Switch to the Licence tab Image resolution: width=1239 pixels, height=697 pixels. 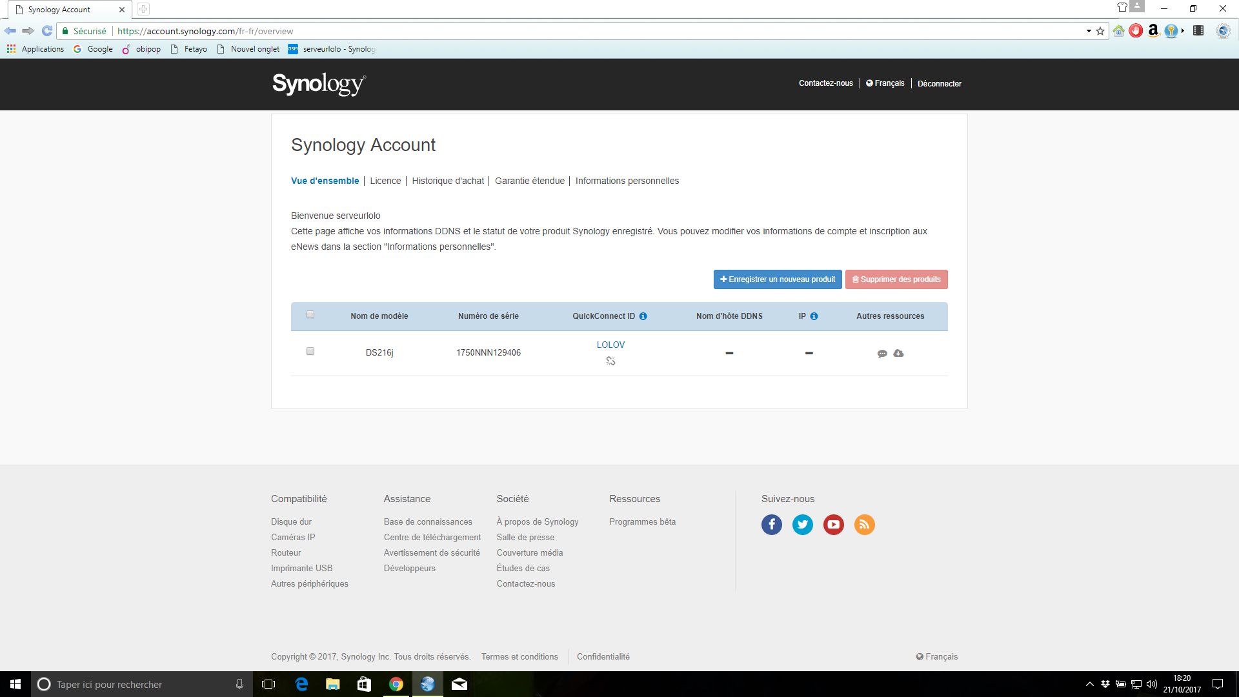point(385,181)
